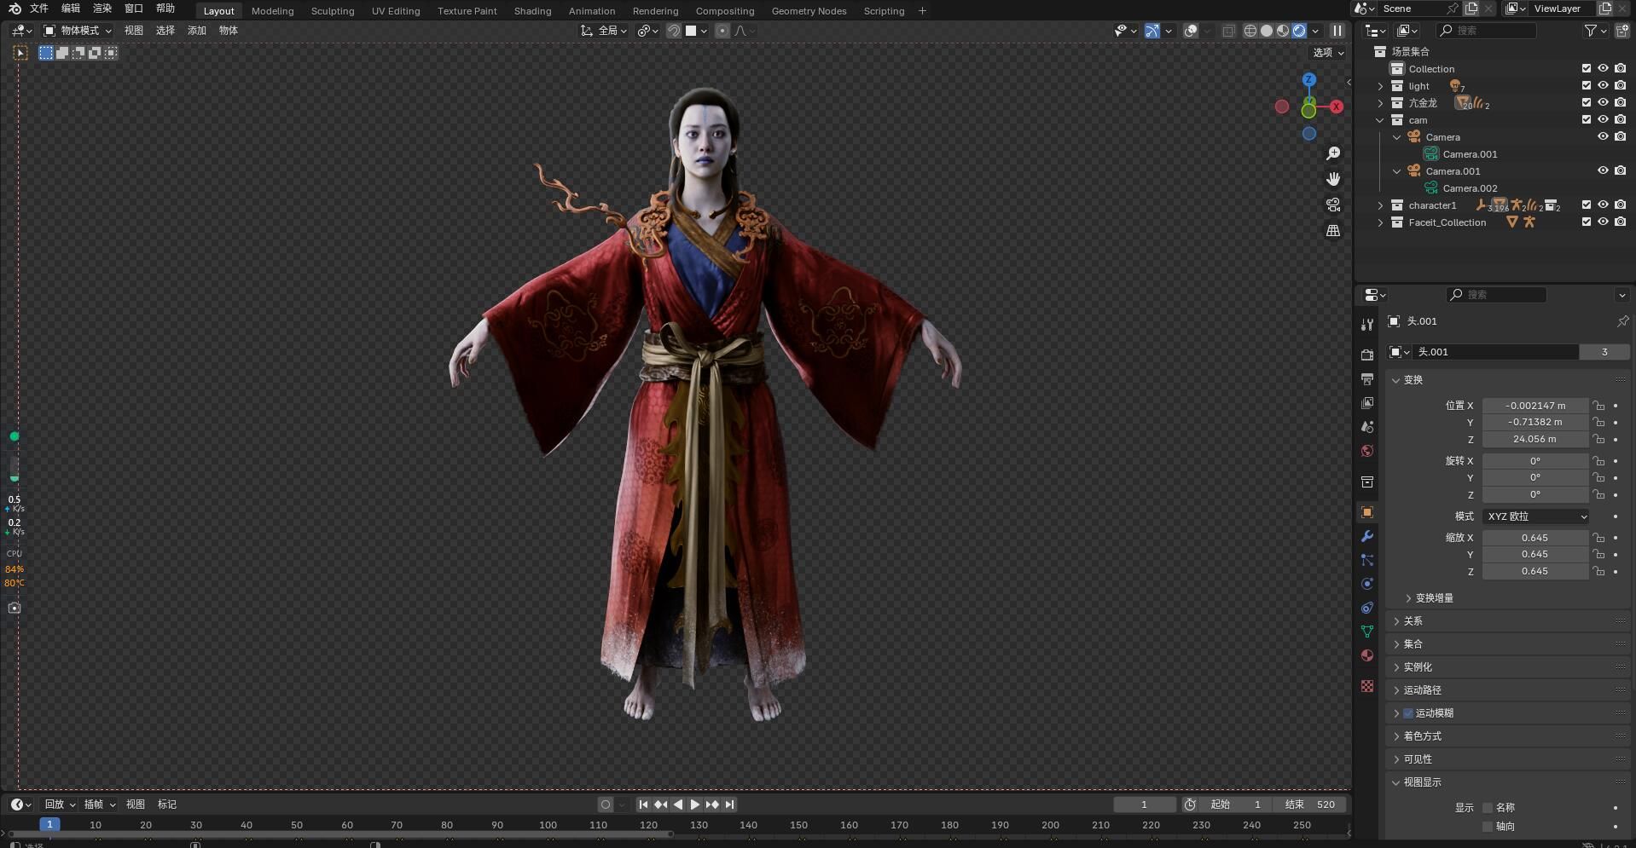Open the World properties tab
Viewport: 1636px width, 848px height.
coord(1367,450)
